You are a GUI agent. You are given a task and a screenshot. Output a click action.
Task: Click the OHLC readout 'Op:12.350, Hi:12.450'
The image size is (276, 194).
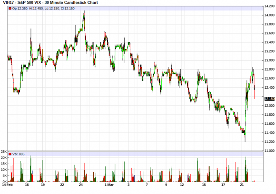tap(28, 9)
